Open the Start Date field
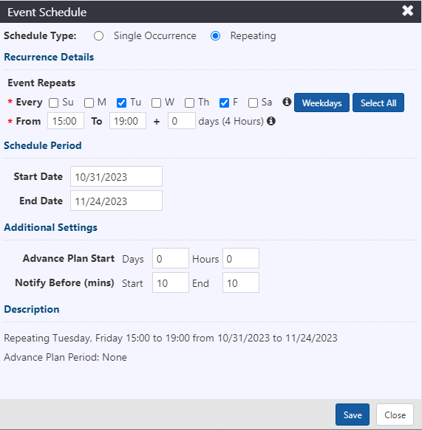Image resolution: width=422 pixels, height=430 pixels. 116,176
